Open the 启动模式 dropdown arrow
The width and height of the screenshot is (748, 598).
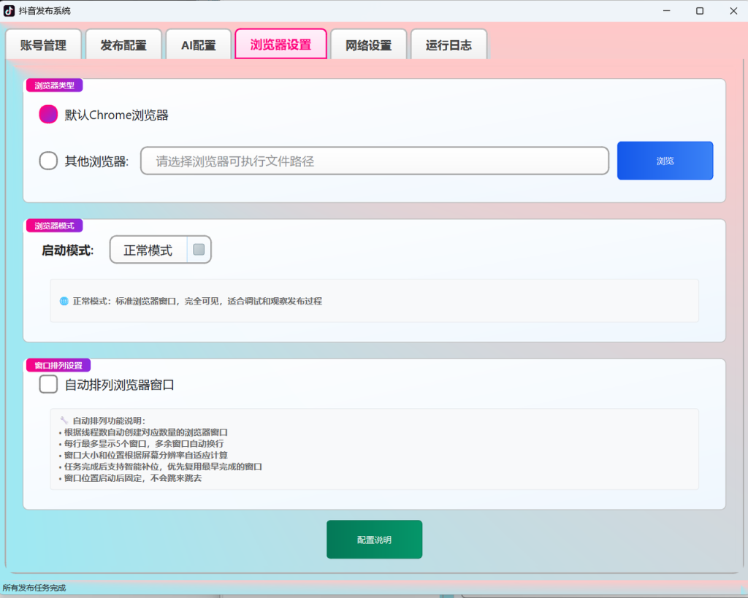click(x=199, y=250)
